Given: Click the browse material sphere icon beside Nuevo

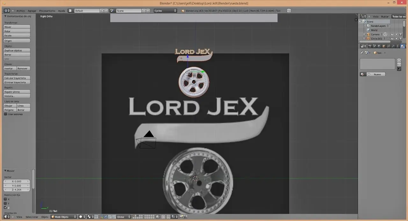Looking at the screenshot, I should [x=363, y=74].
